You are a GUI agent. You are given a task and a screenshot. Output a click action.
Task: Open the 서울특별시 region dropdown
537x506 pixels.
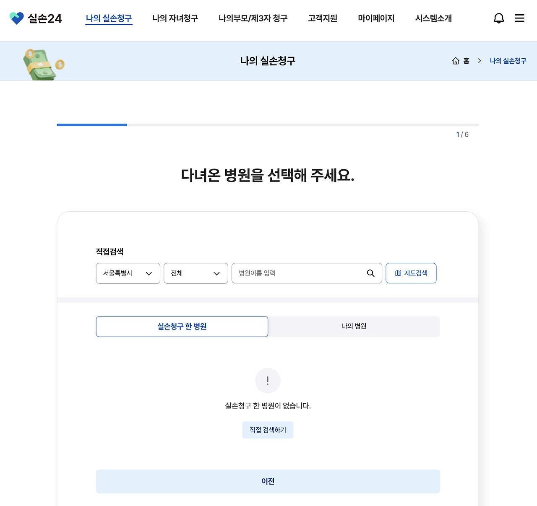pos(128,273)
